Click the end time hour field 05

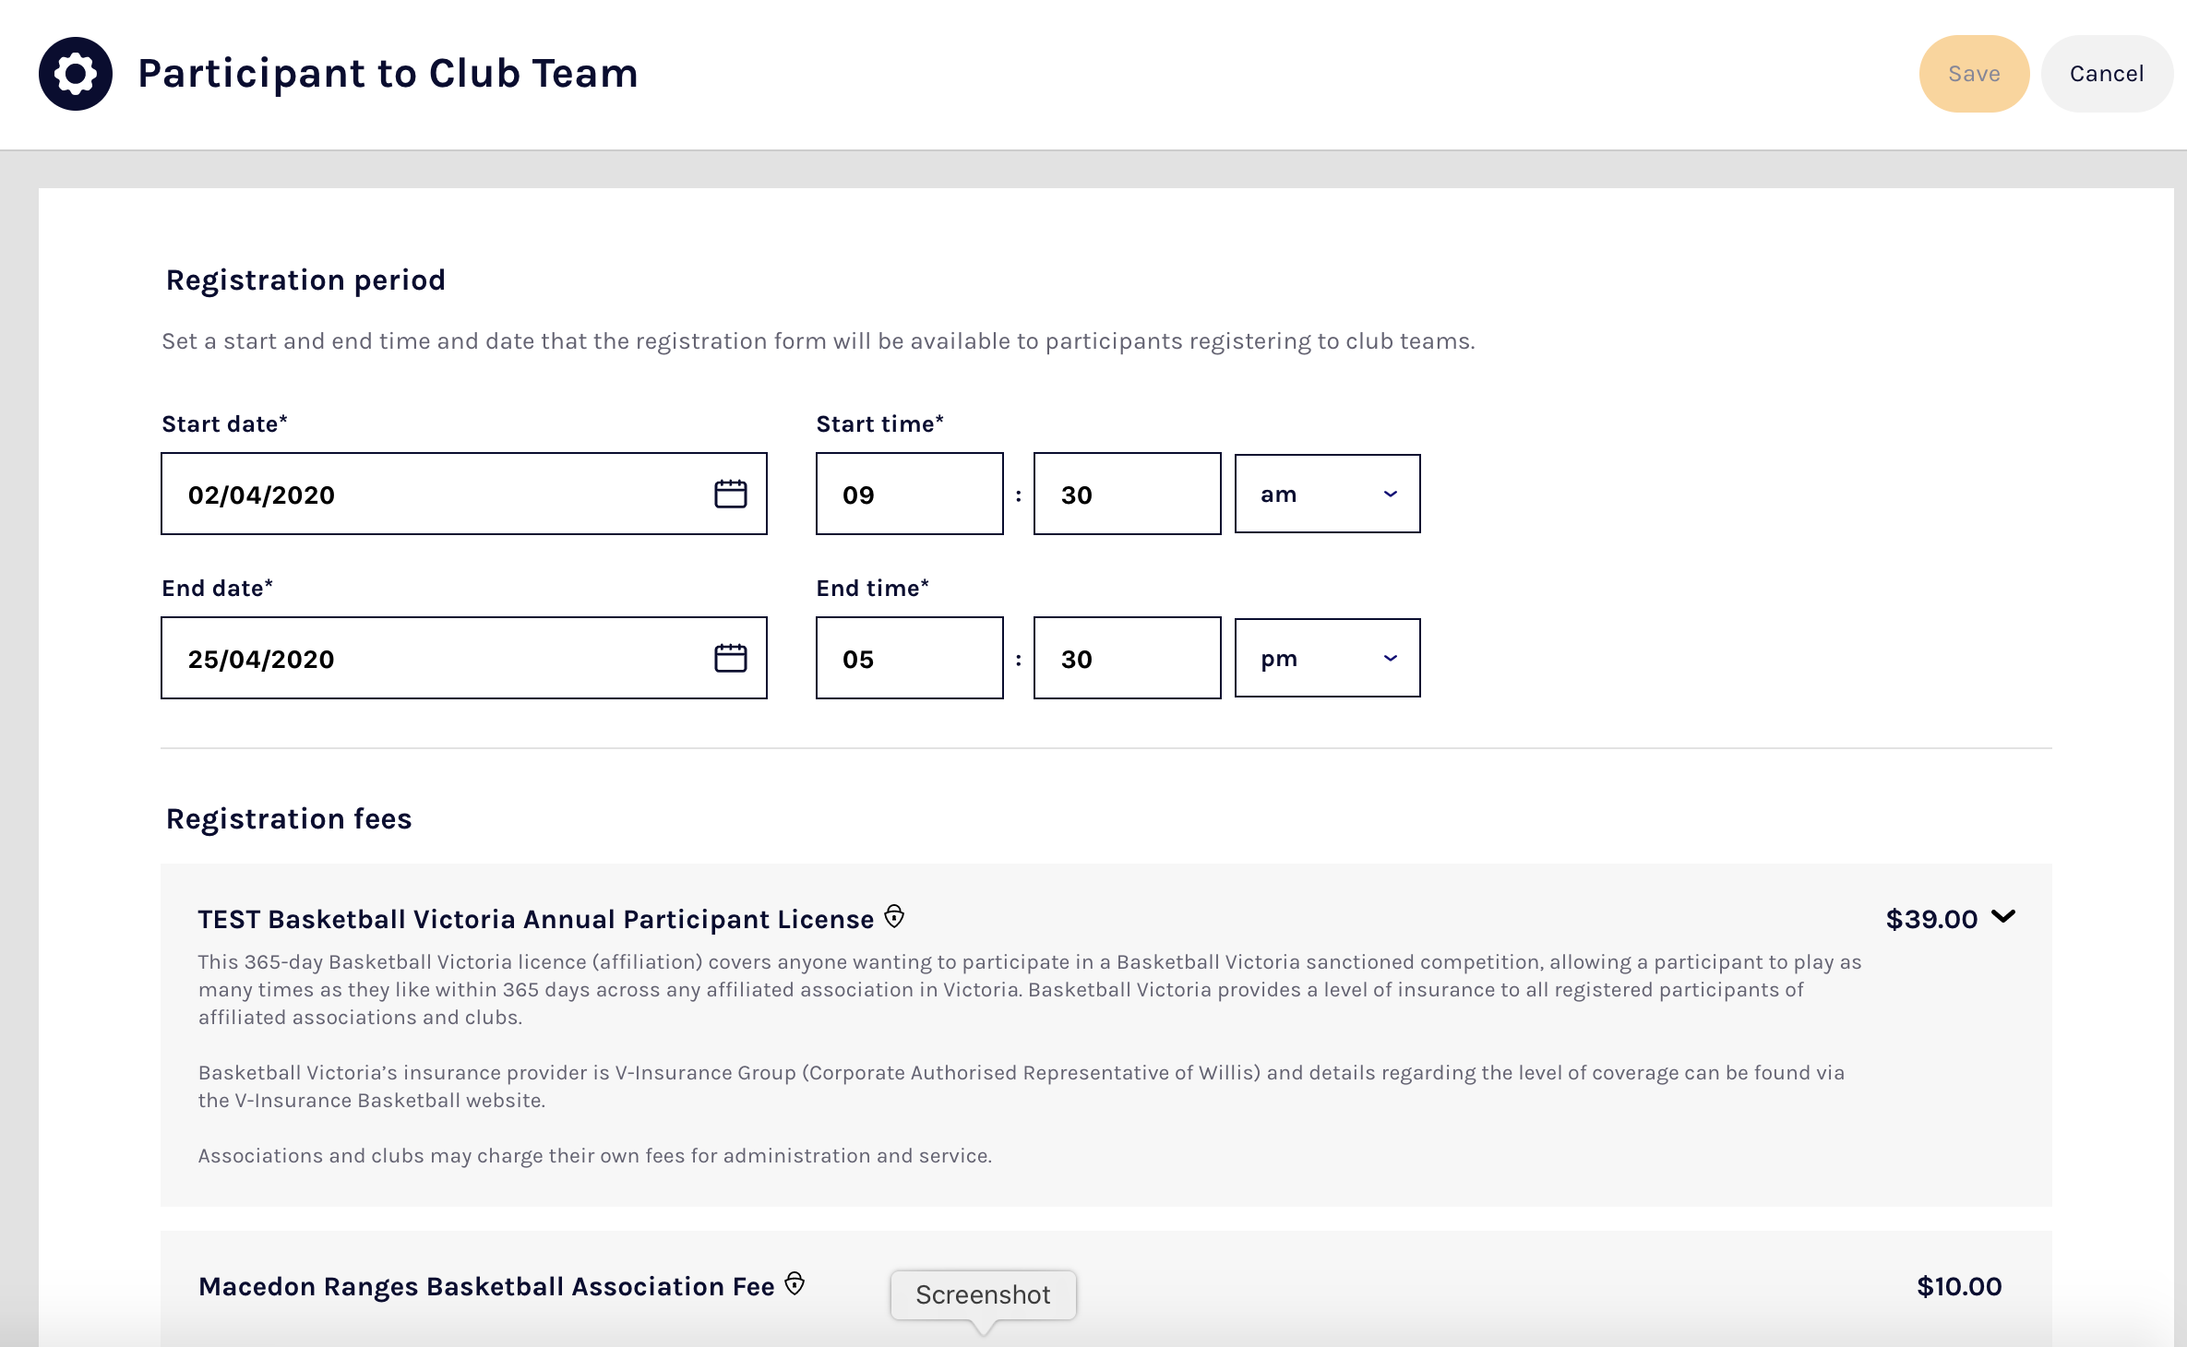point(909,658)
